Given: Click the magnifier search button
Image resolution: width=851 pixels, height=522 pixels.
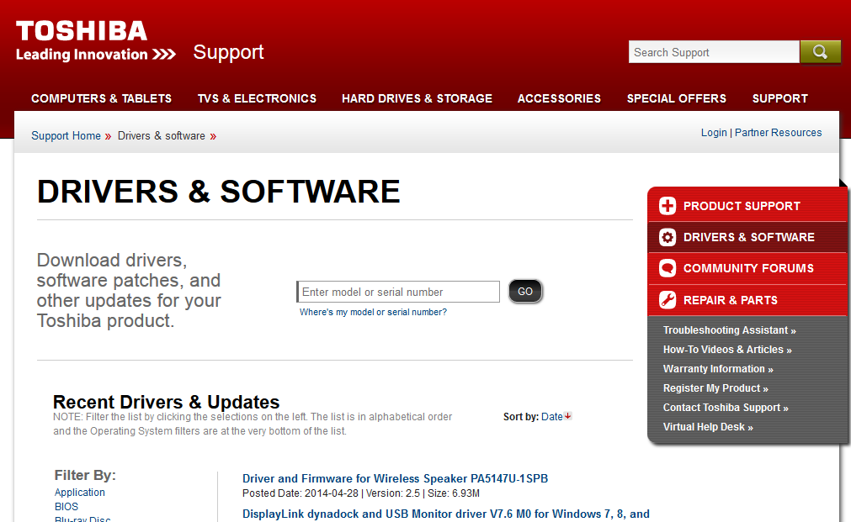Looking at the screenshot, I should 820,52.
